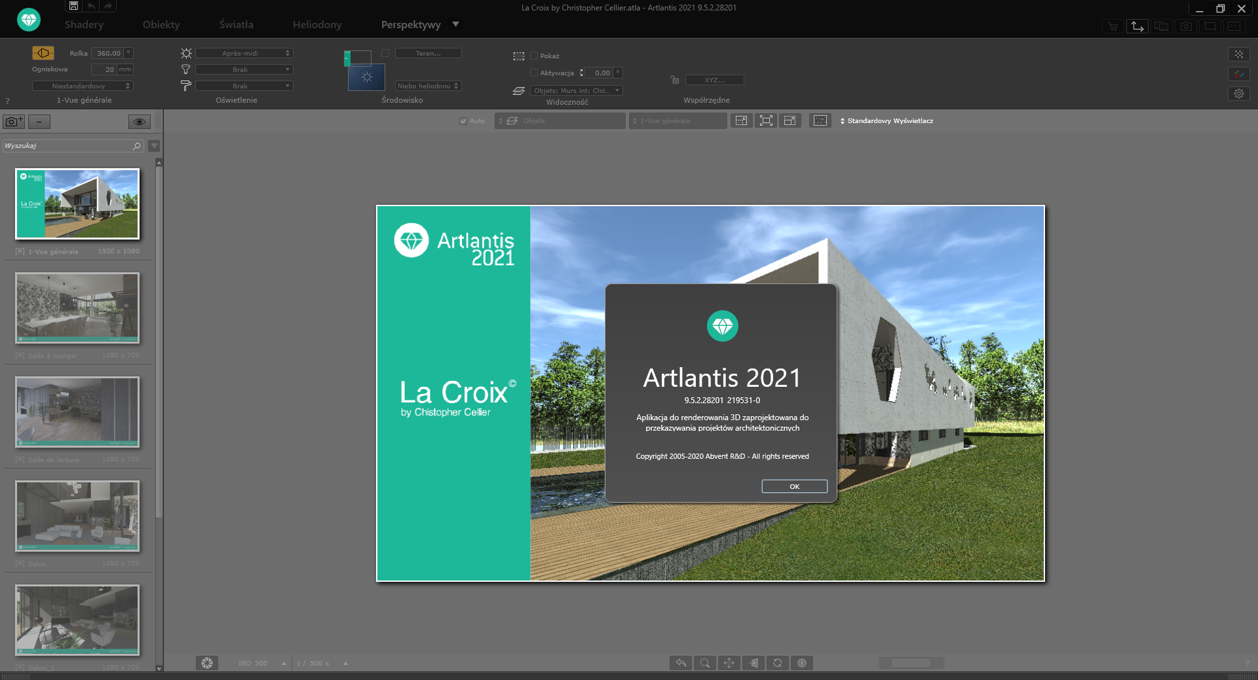Click the Wyszukaj search field
1258x680 pixels.
[x=72, y=146]
